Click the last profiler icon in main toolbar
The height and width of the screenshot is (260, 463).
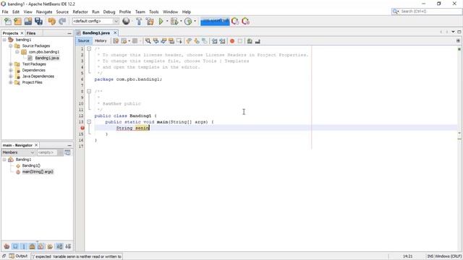245,21
